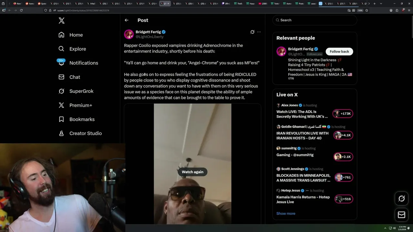Open the extensions puzzle icon
The image size is (413, 232).
pos(397,10)
